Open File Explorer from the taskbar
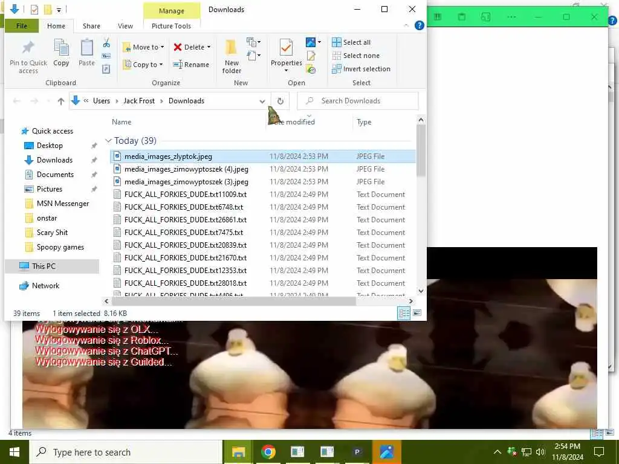 tap(238, 452)
